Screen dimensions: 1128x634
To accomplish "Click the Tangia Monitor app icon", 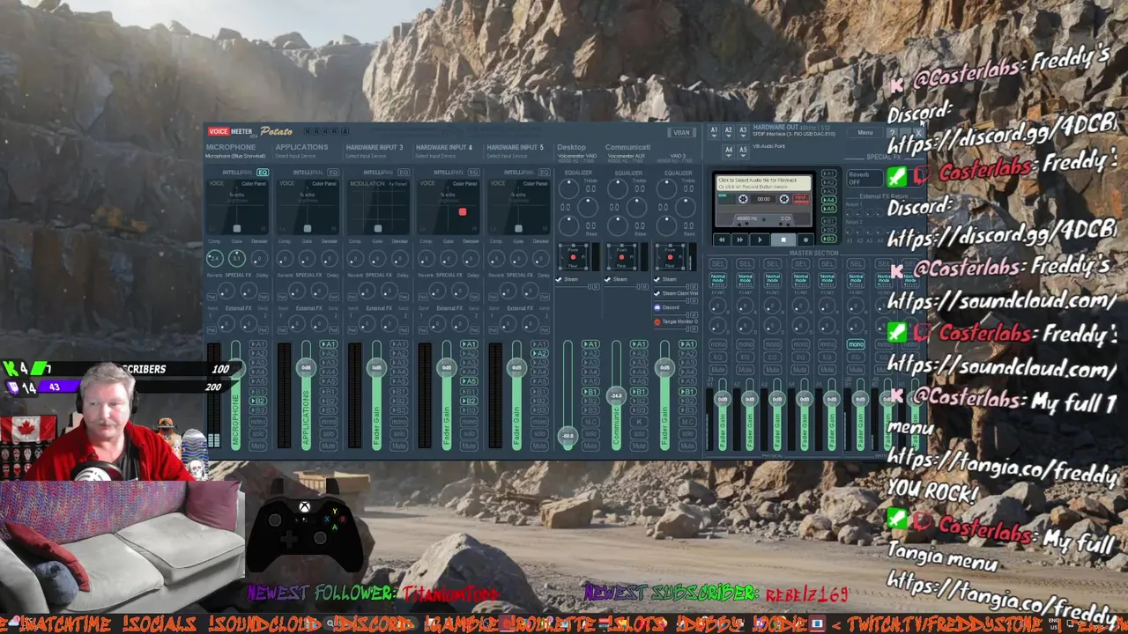I will coord(657,321).
